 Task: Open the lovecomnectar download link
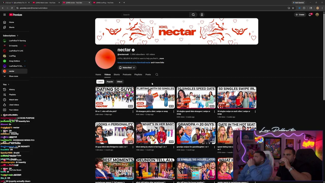(x=134, y=63)
